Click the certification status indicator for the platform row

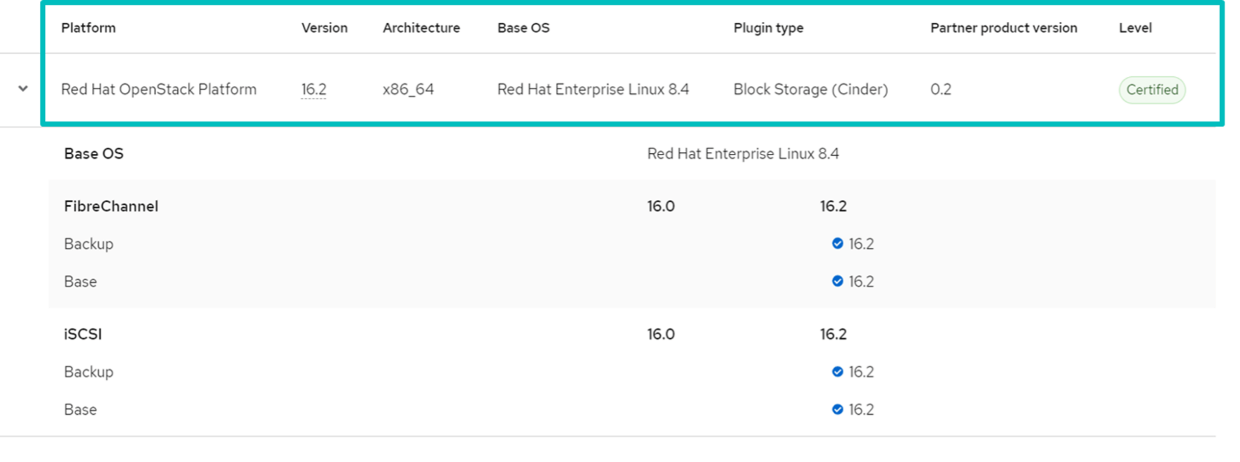1151,90
